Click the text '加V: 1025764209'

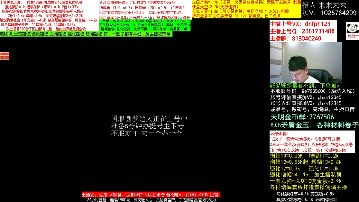pyautogui.click(x=329, y=13)
